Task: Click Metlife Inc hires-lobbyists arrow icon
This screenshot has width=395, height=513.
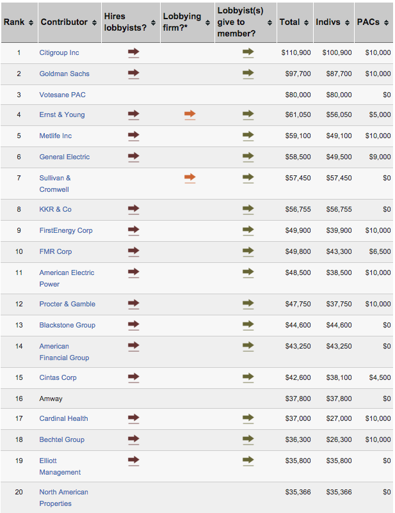Action: coord(134,136)
